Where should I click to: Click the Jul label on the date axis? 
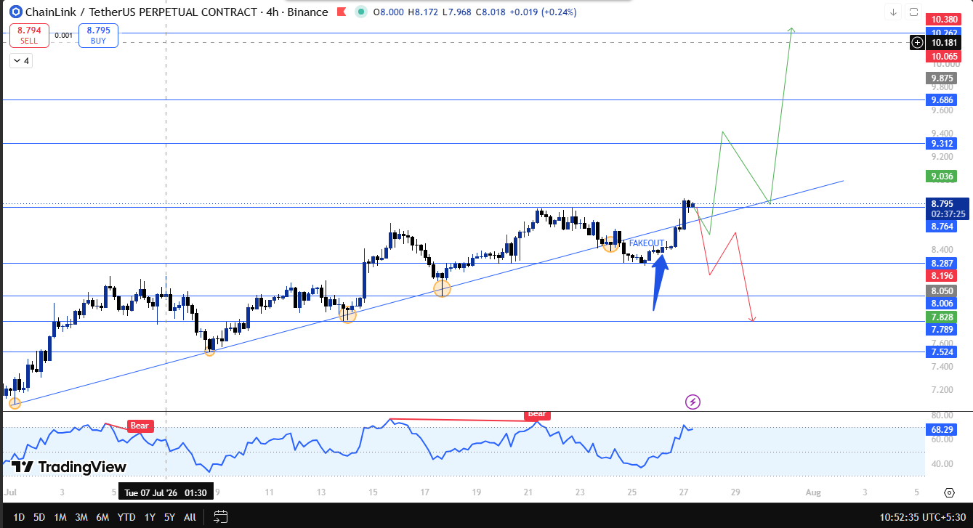pos(10,492)
